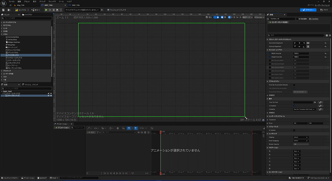Select Fill horizontal alignment icon

(308, 43)
